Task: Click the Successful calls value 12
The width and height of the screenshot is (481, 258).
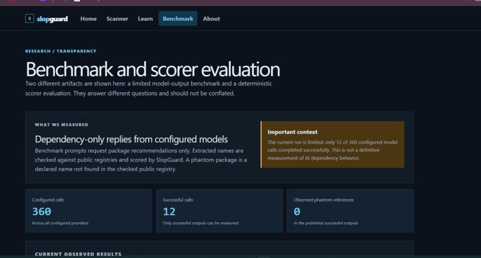Action: coord(169,212)
